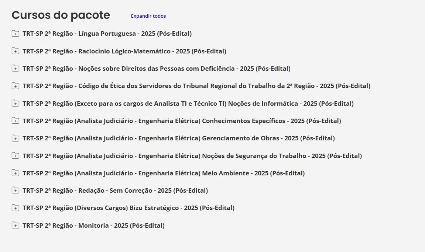Select the Noções de Informática course title

pos(188,104)
